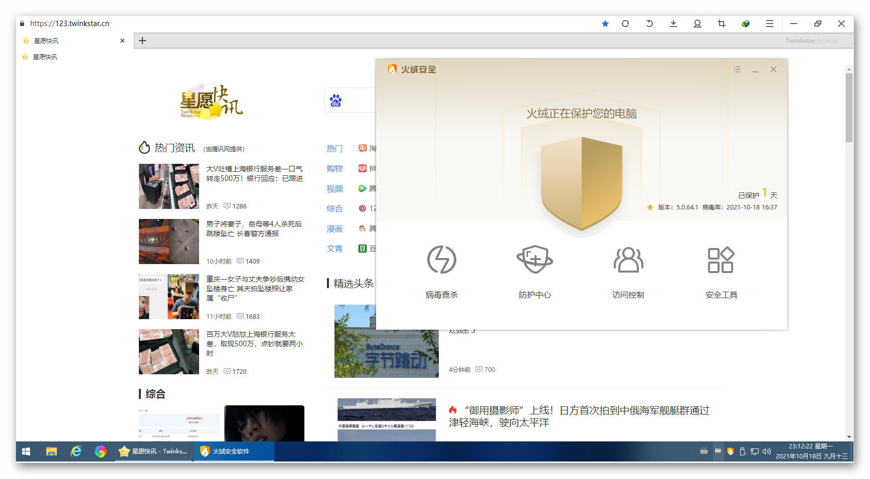Open taskbar clock and date
The image size is (870, 479).
pos(811,451)
